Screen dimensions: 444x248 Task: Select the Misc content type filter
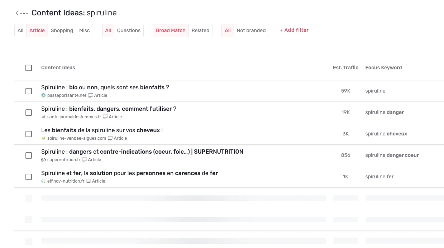tap(85, 30)
